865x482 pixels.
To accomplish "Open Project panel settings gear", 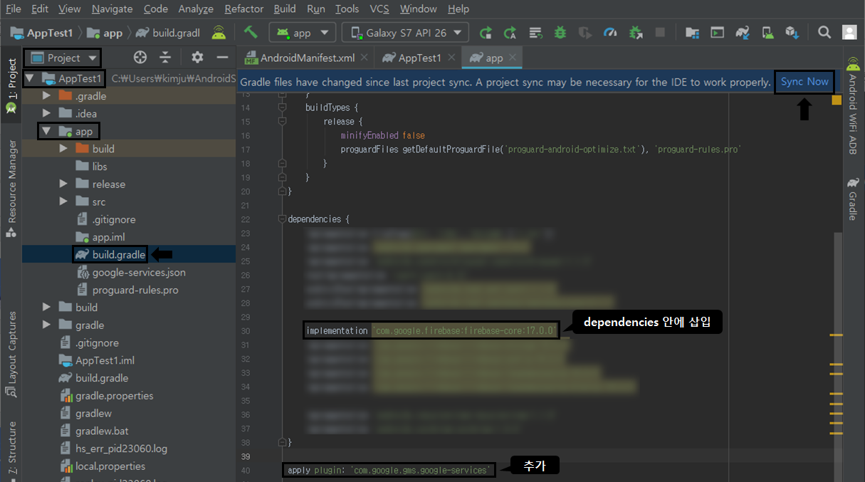I will [198, 58].
